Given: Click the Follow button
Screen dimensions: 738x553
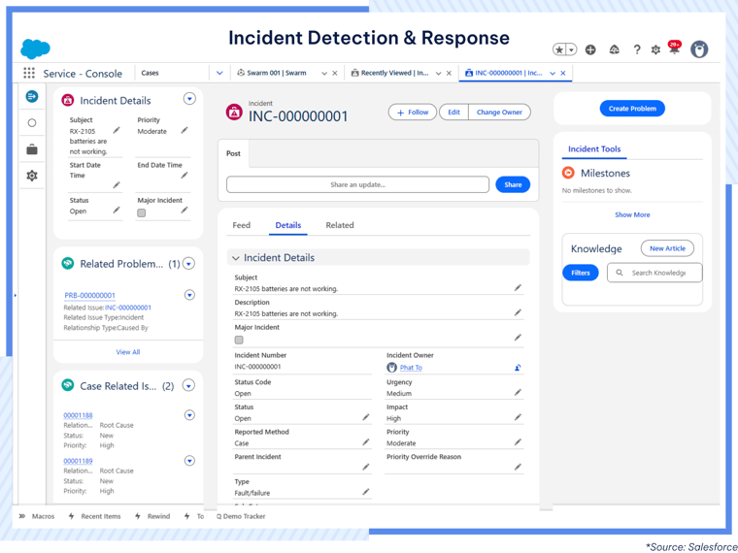Looking at the screenshot, I should click(x=413, y=113).
